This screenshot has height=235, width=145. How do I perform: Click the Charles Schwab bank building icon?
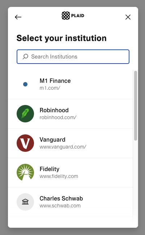25,202
